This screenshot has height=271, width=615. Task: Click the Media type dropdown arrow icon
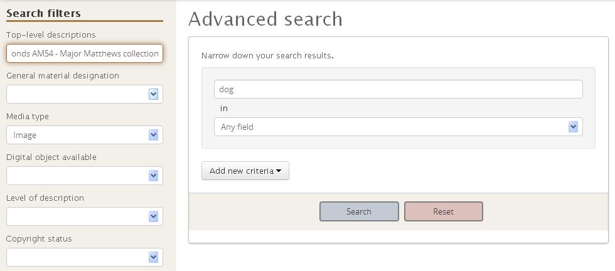click(x=153, y=135)
